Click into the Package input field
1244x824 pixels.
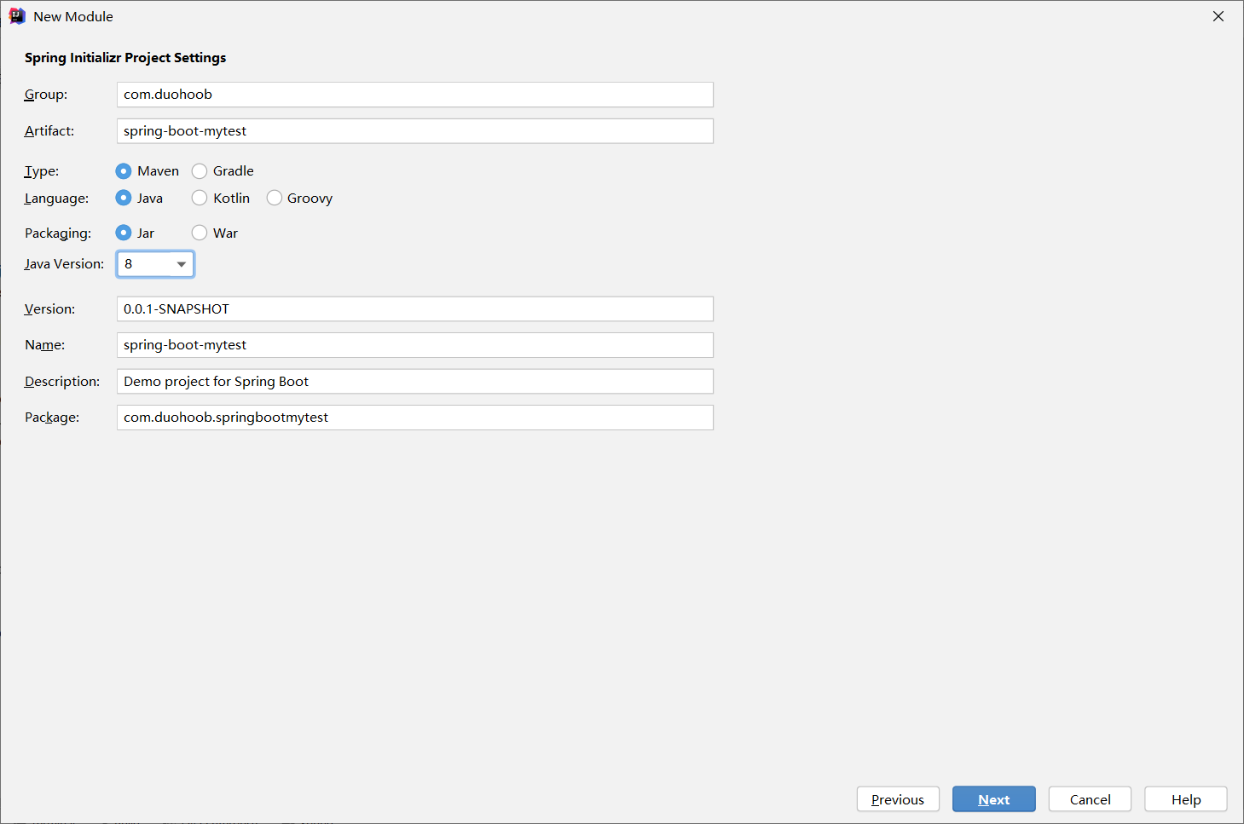[x=414, y=418]
